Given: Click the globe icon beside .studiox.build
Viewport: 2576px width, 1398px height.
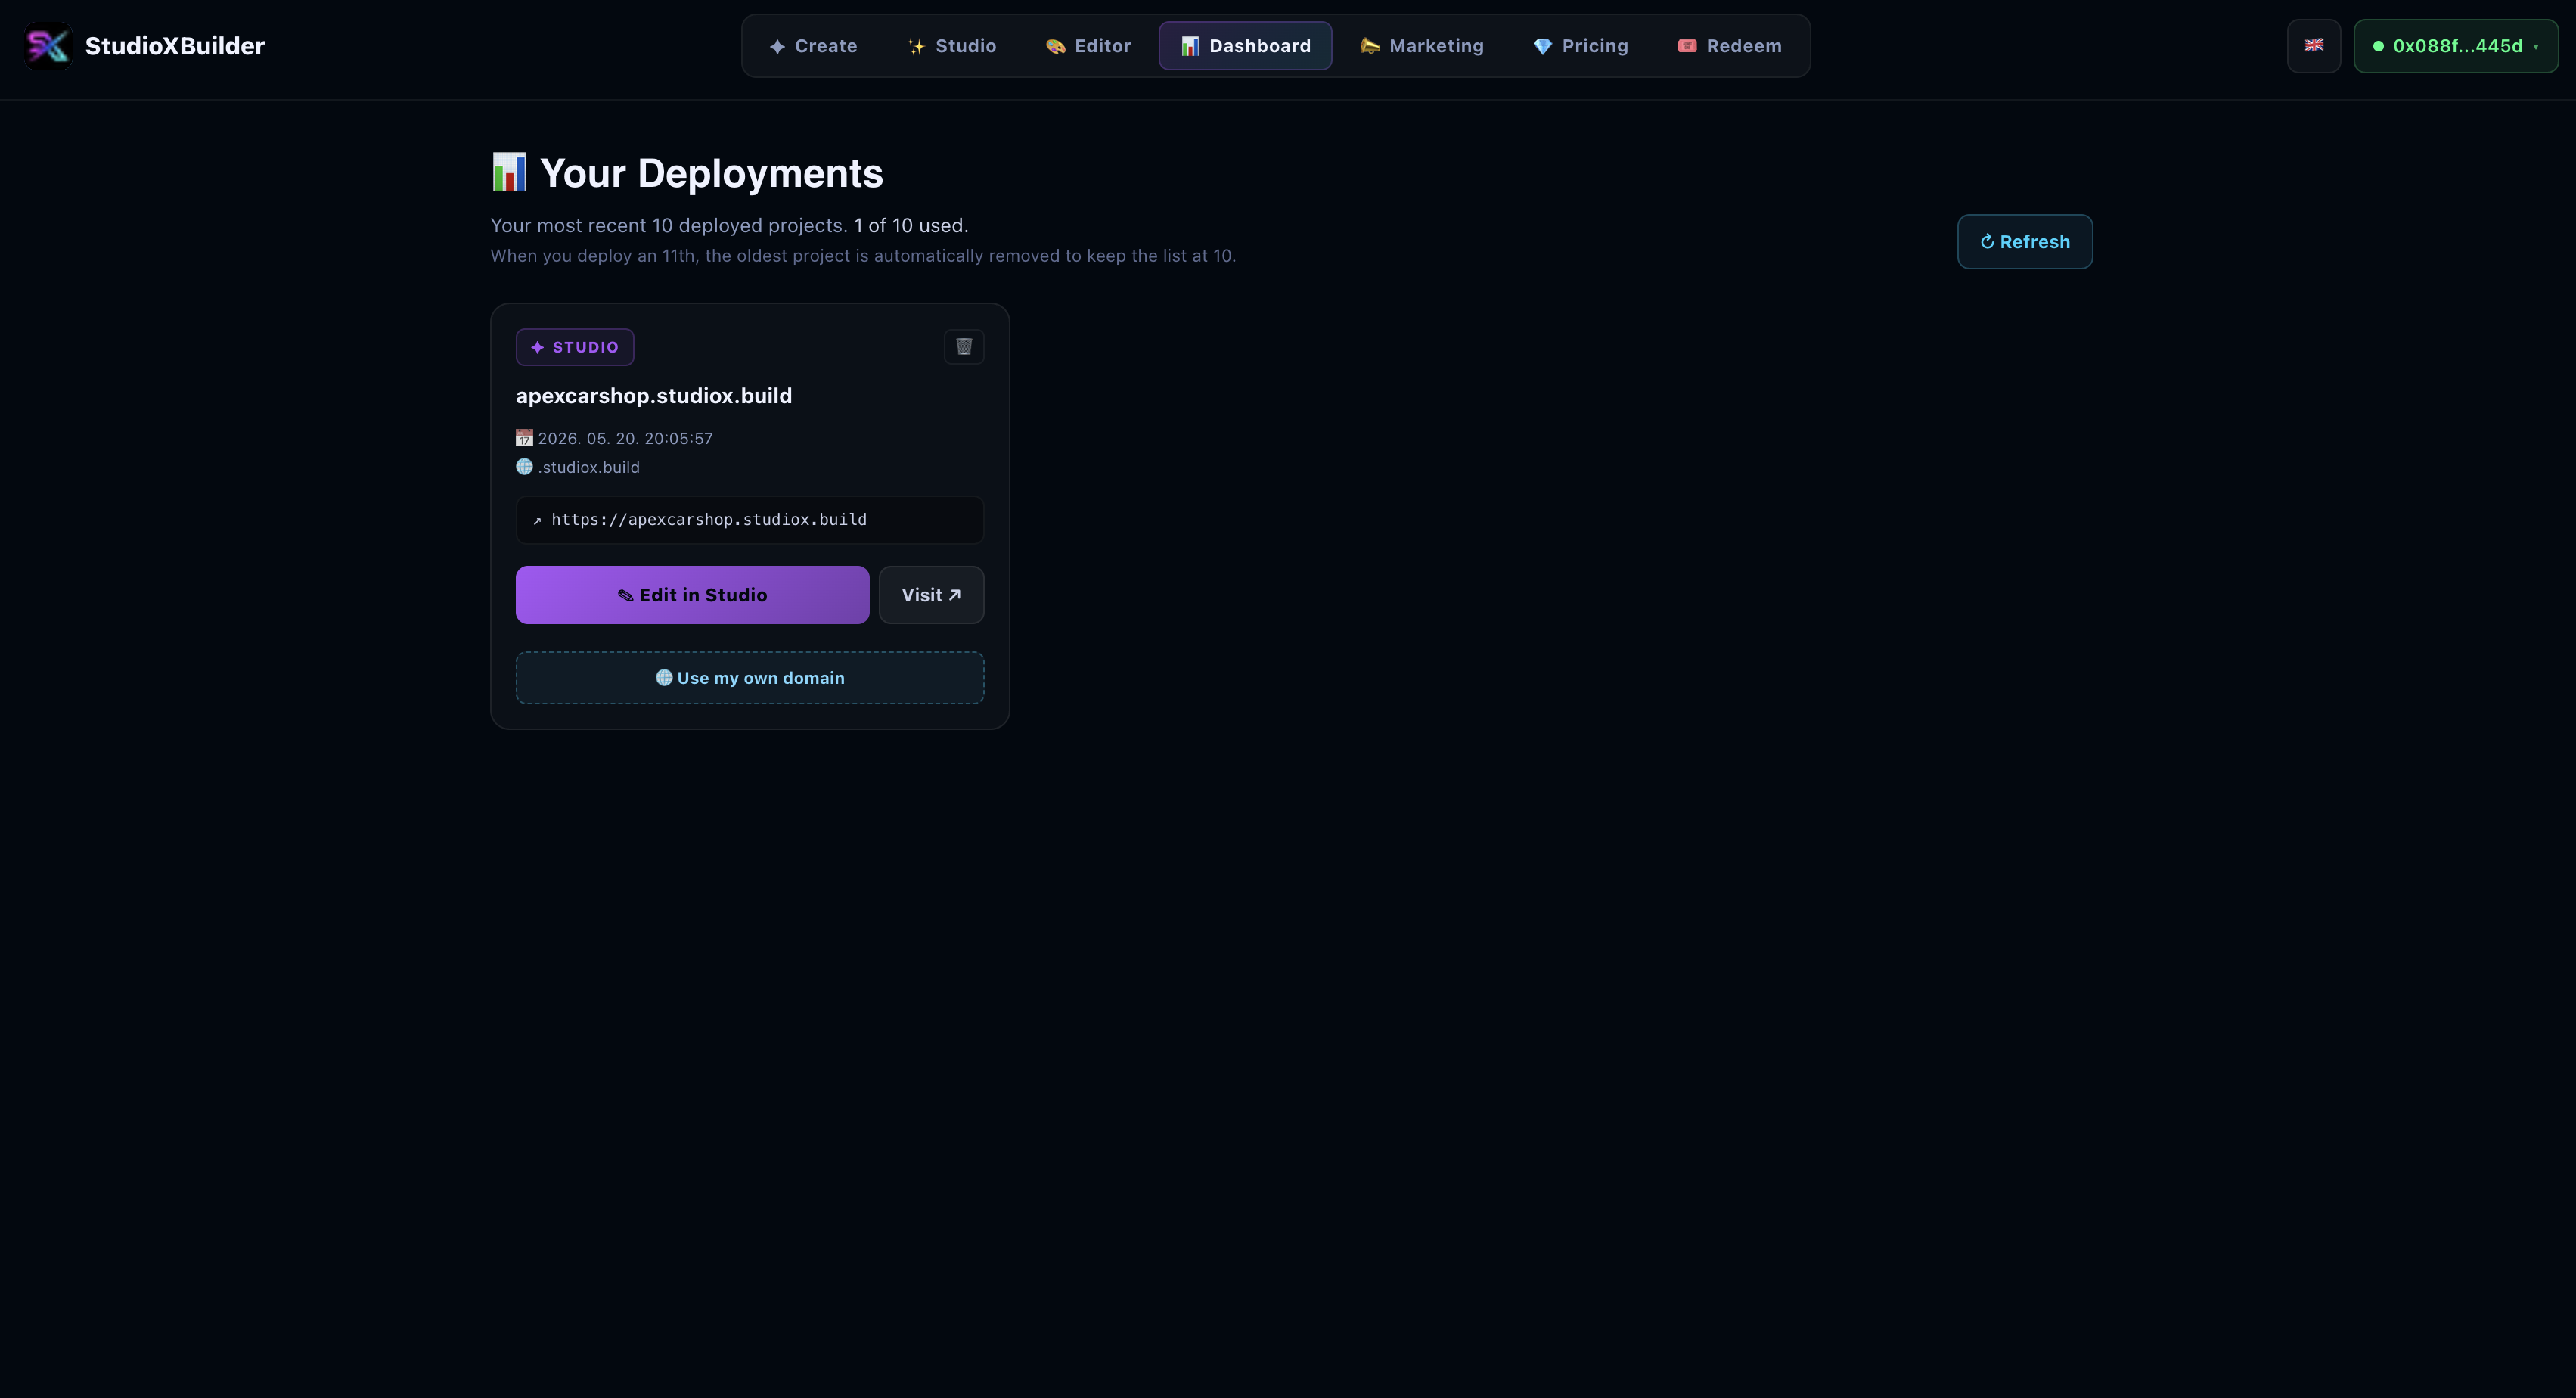Looking at the screenshot, I should (x=524, y=467).
